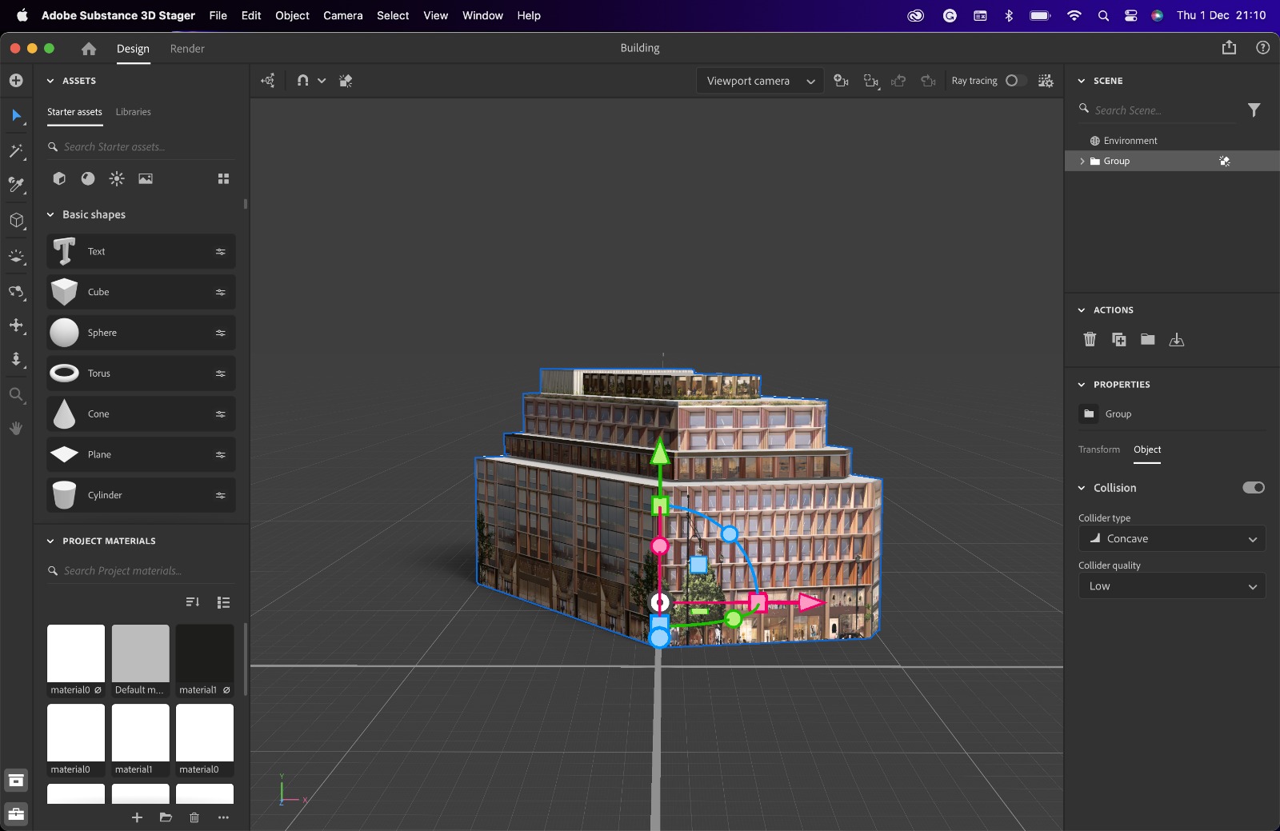Switch to the Render tab
Image resolution: width=1280 pixels, height=831 pixels.
(187, 49)
